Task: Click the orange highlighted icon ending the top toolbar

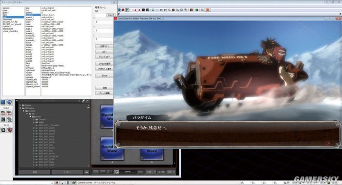Action: tap(208, 10)
